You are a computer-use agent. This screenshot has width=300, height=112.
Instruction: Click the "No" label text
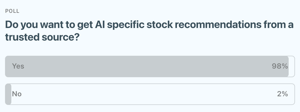pyautogui.click(x=17, y=94)
